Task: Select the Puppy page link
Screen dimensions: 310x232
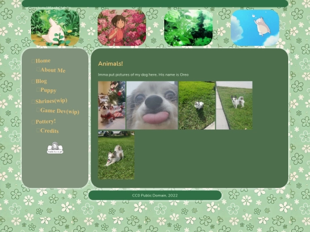Action: tap(48, 90)
